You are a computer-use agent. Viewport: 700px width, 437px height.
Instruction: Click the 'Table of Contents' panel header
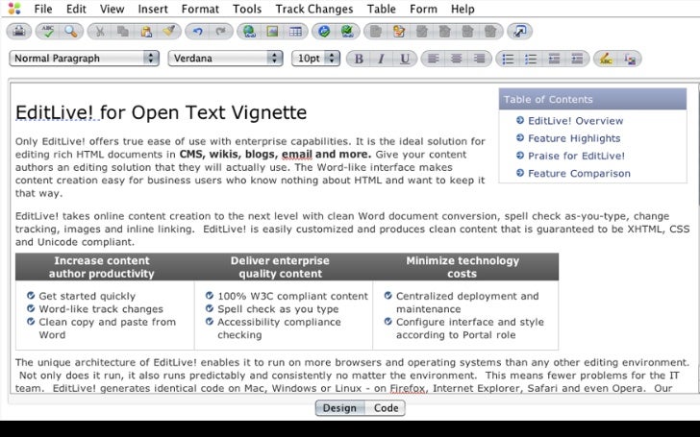pyautogui.click(x=592, y=99)
